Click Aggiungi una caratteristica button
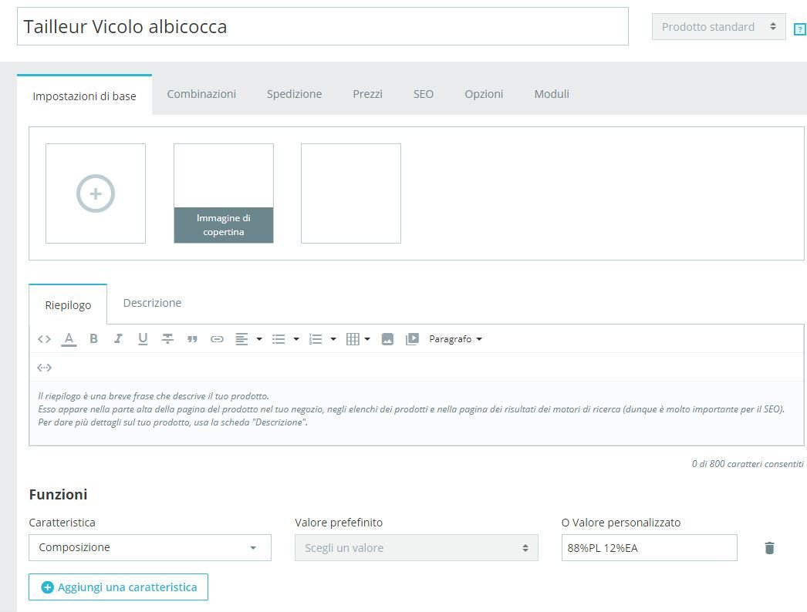 tap(118, 587)
